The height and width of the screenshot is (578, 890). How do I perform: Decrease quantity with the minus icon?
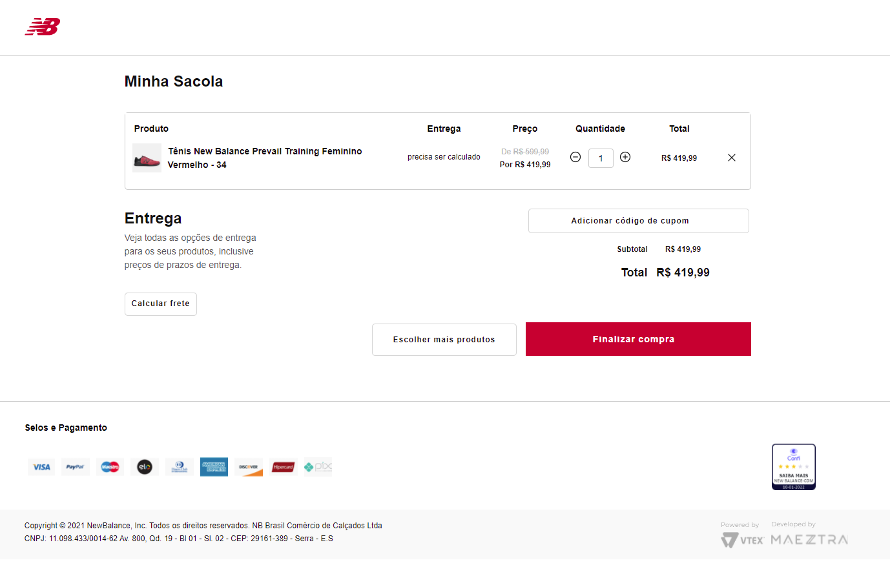pos(575,157)
